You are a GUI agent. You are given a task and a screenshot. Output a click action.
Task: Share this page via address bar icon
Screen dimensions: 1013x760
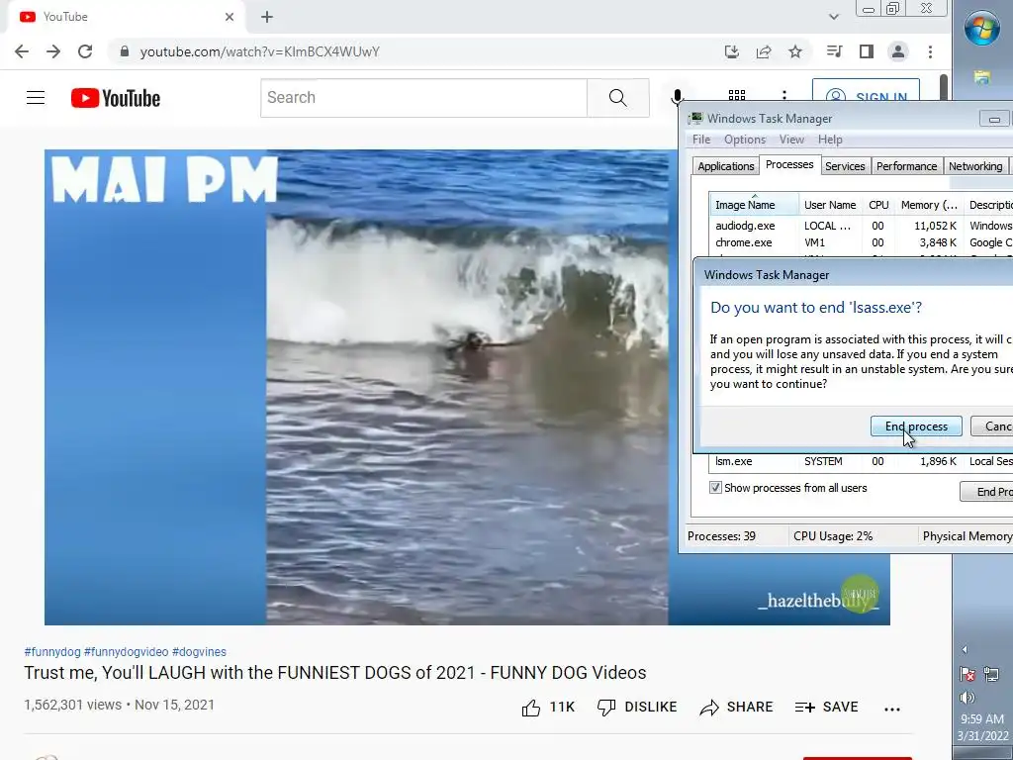pos(764,51)
